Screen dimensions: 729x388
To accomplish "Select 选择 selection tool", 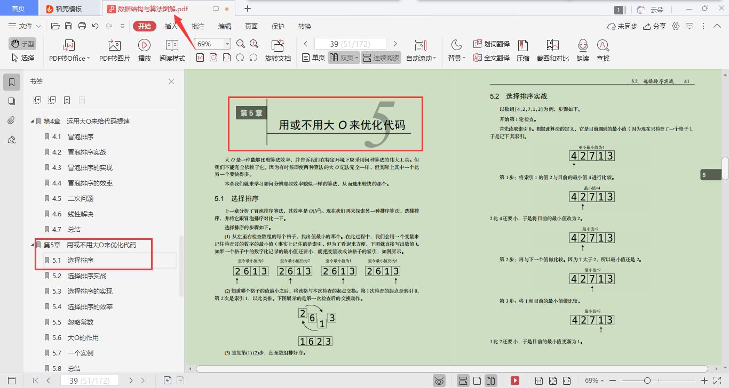I will coord(23,58).
